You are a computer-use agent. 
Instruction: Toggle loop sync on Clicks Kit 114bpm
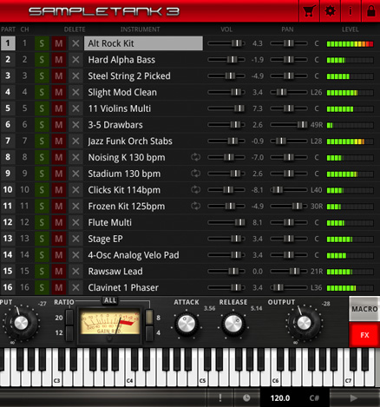point(195,190)
